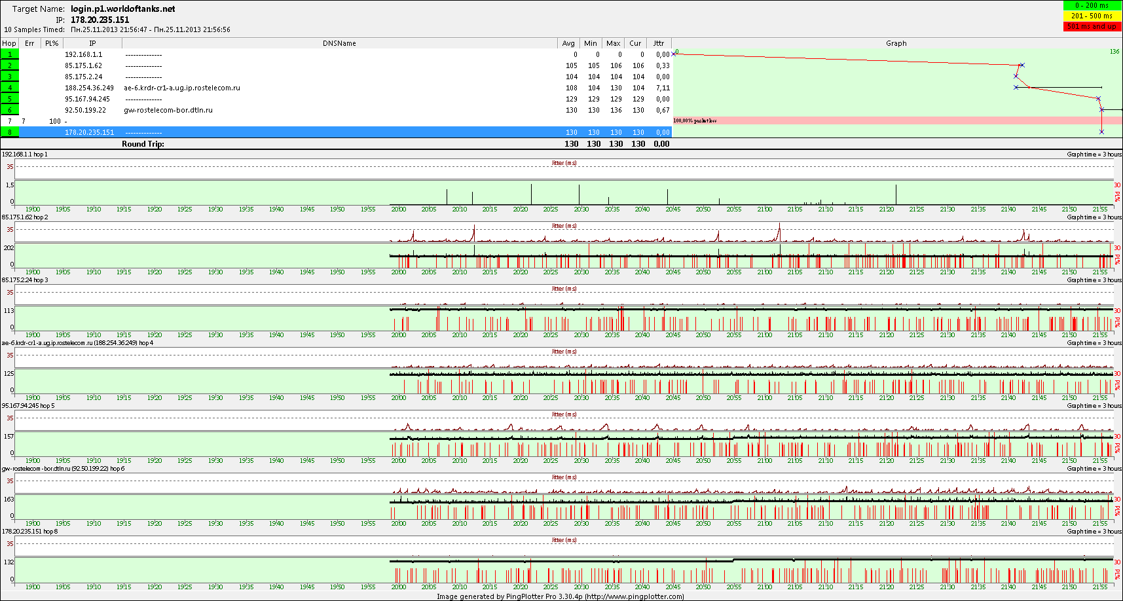Viewport: 1123px width, 601px height.
Task: Click the 20:00 marker on hop 2 timeline
Action: pos(398,272)
